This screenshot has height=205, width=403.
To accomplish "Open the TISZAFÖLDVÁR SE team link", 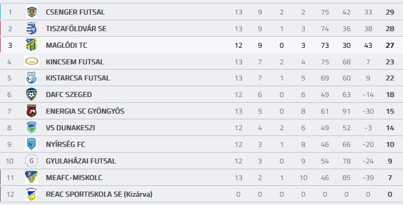I will (76, 29).
